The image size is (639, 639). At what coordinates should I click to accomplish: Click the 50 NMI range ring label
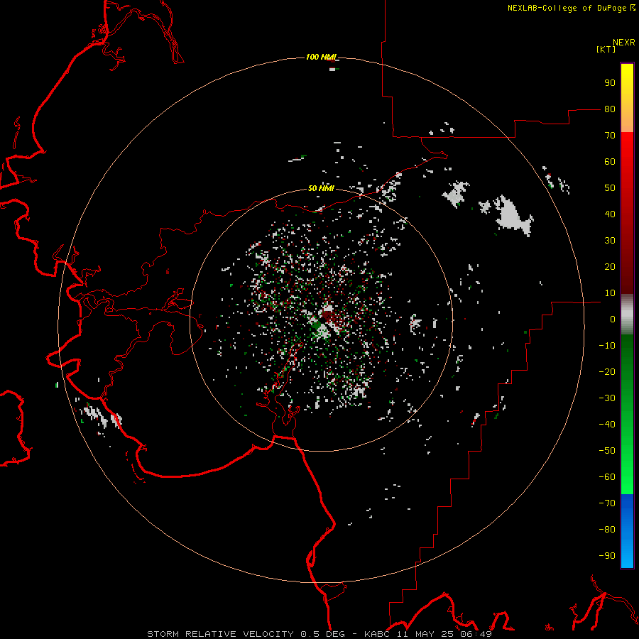(321, 188)
